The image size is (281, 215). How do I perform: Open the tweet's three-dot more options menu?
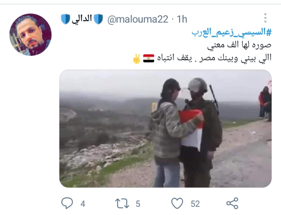click(265, 18)
